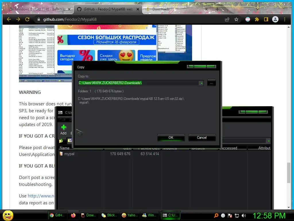The image size is (294, 221).
Task: Click the Accessed column header in 7-Zip
Action: [233, 148]
